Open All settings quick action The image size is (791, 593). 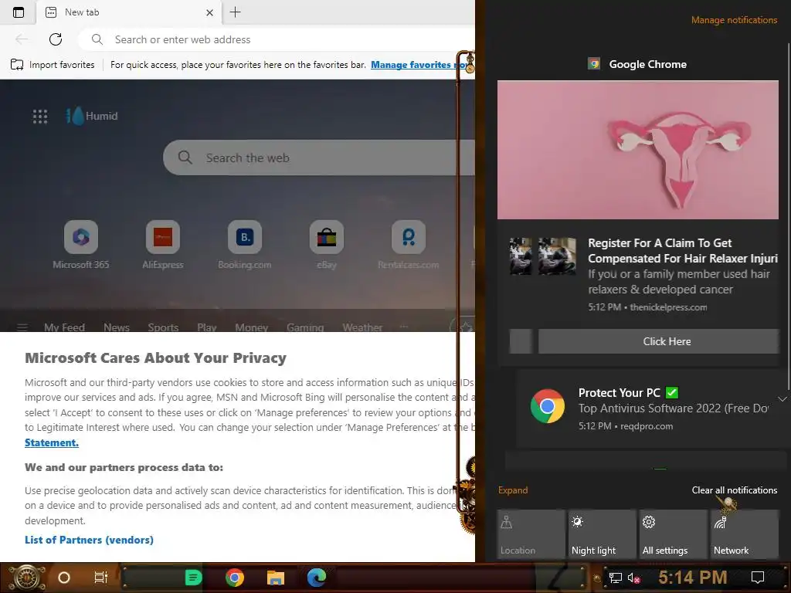674,534
